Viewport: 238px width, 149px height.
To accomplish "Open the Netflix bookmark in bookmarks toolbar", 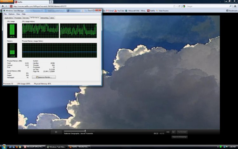I will coord(151,10).
